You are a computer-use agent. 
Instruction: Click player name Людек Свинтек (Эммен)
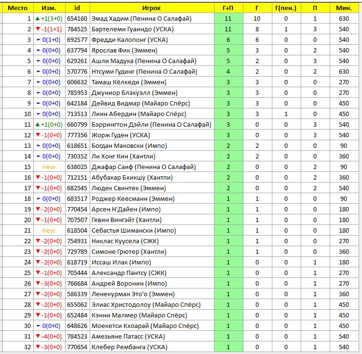point(129,188)
